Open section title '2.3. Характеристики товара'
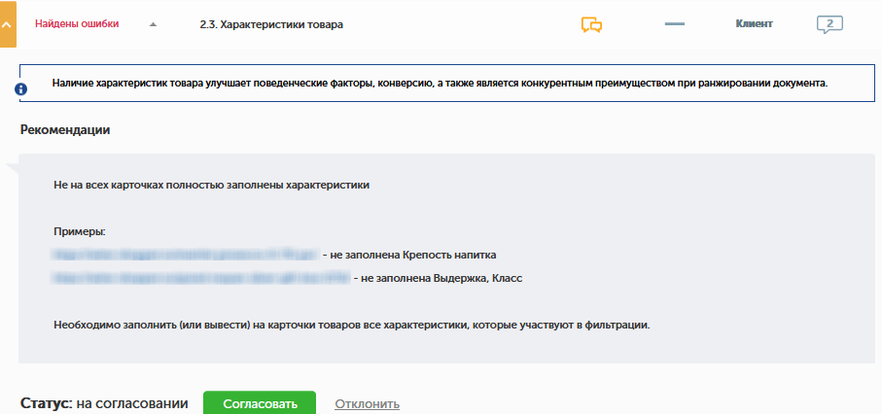 [x=271, y=24]
